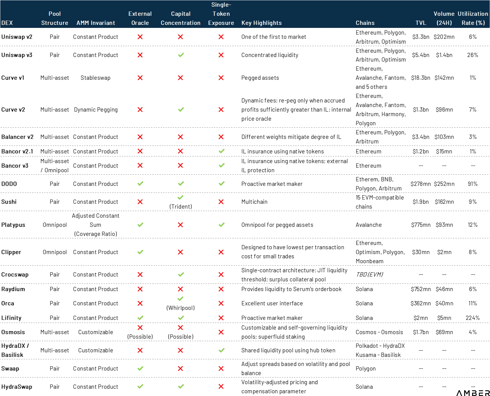Click the green check under Single-Token Exposure for Bancor v3
Image resolution: width=490 pixels, height=396 pixels.
tap(222, 165)
